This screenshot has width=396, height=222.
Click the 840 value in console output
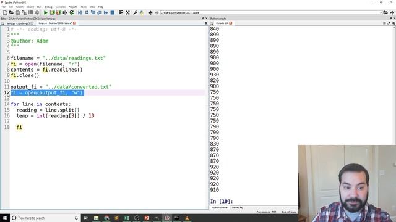click(215, 29)
